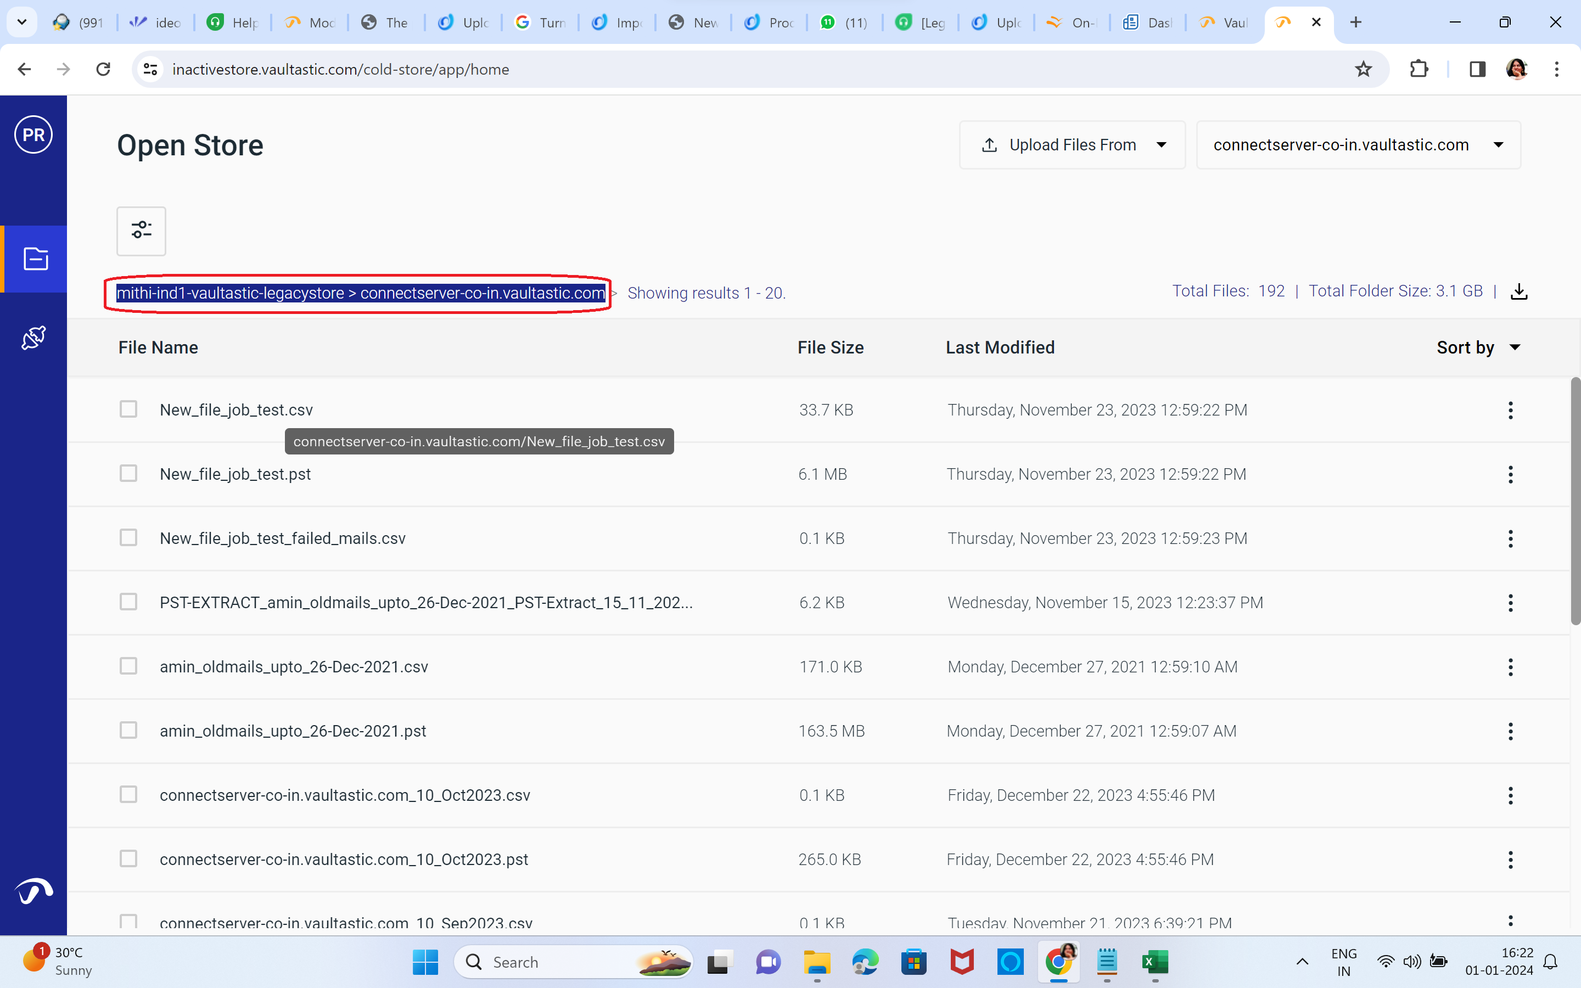This screenshot has height=988, width=1581.
Task: Tick checkbox for New_file_job_test_failed_mails.csv
Action: pos(128,538)
